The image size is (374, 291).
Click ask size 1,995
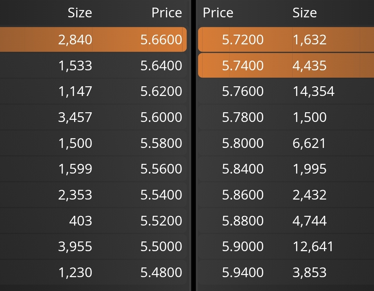(x=309, y=169)
